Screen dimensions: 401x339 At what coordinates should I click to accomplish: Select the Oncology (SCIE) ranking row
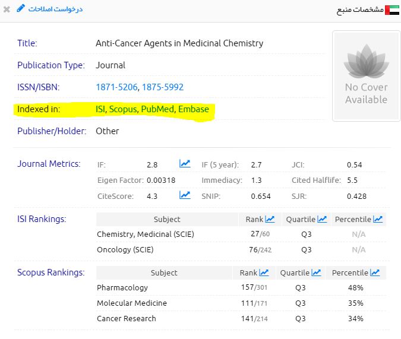click(125, 250)
